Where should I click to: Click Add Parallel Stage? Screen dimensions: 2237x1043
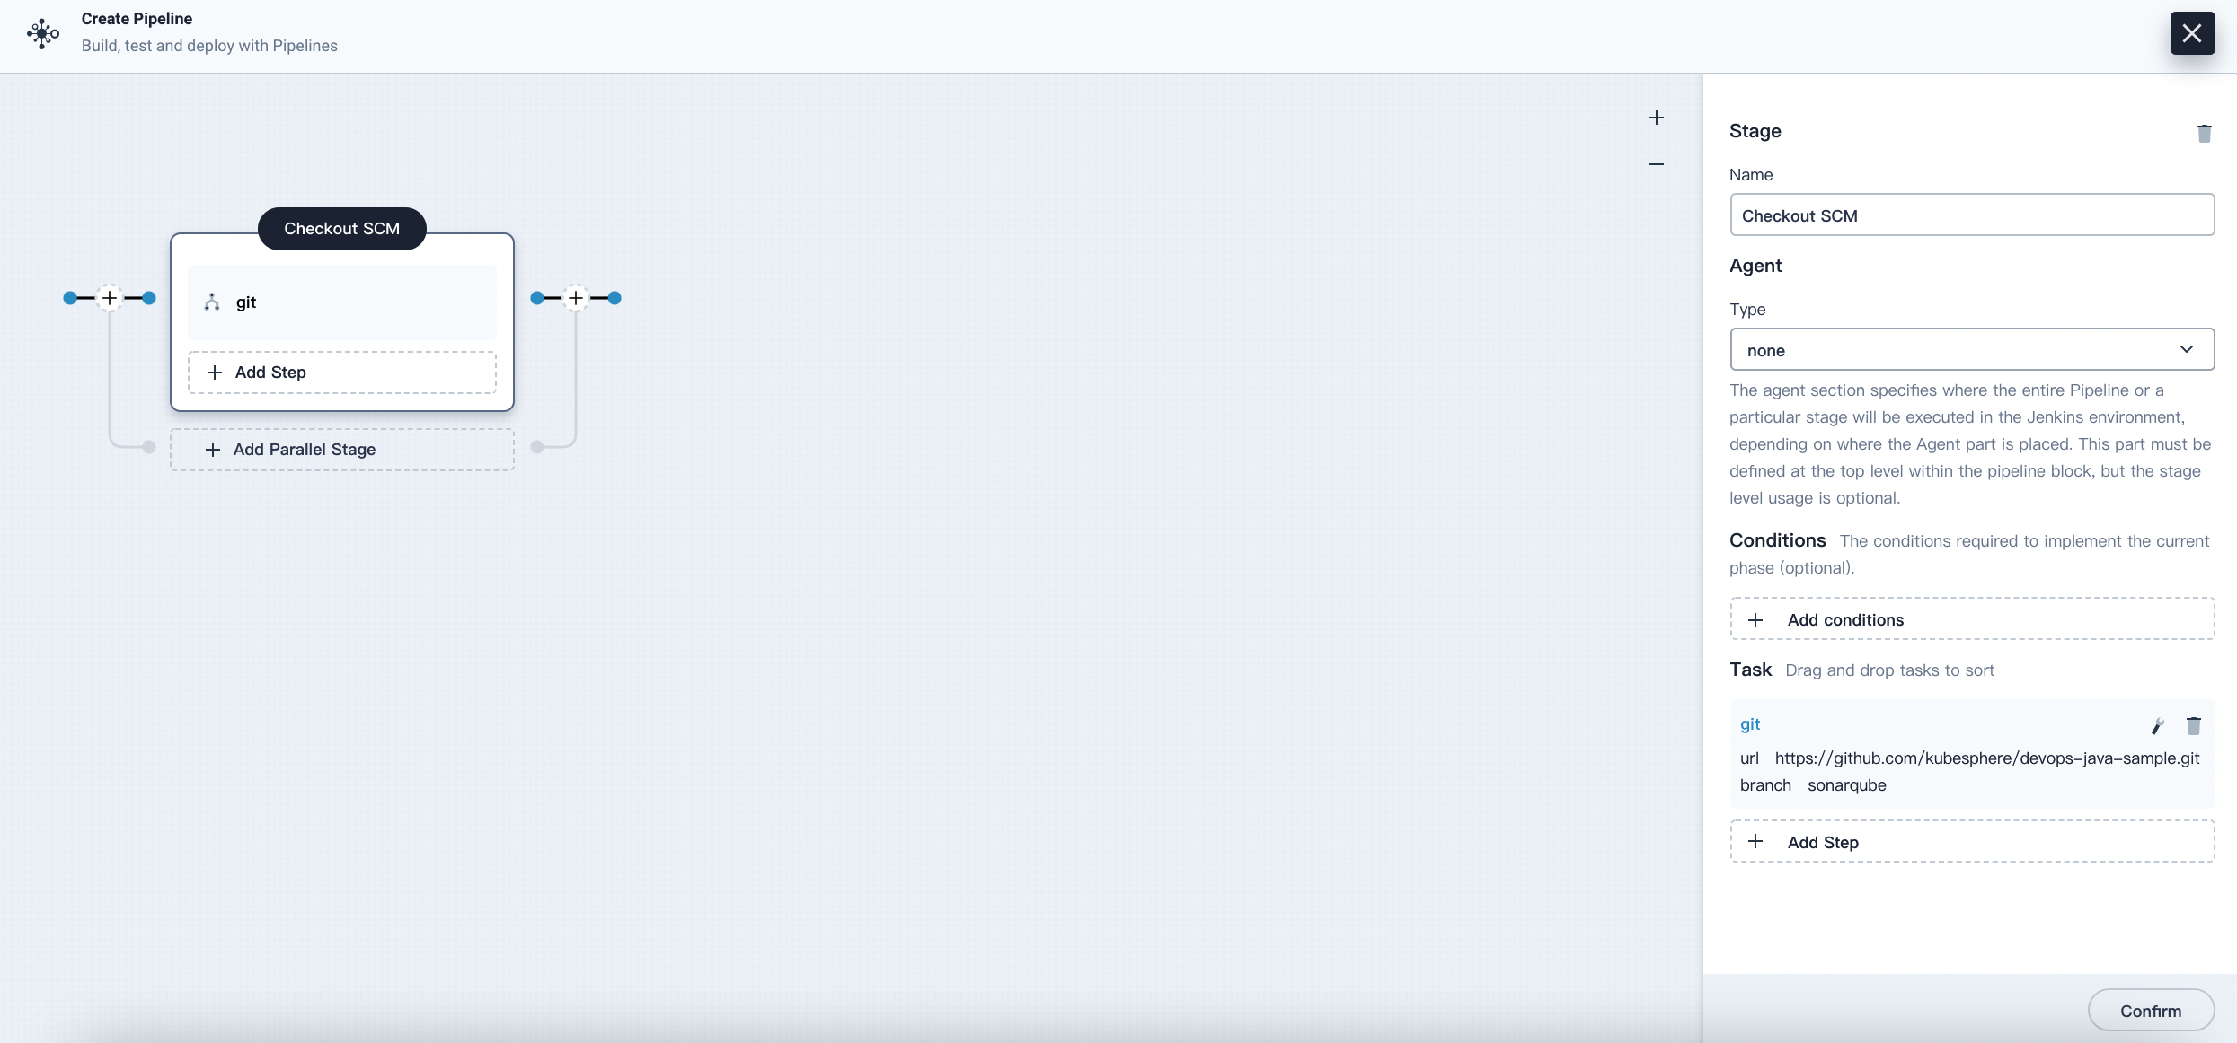tap(342, 450)
